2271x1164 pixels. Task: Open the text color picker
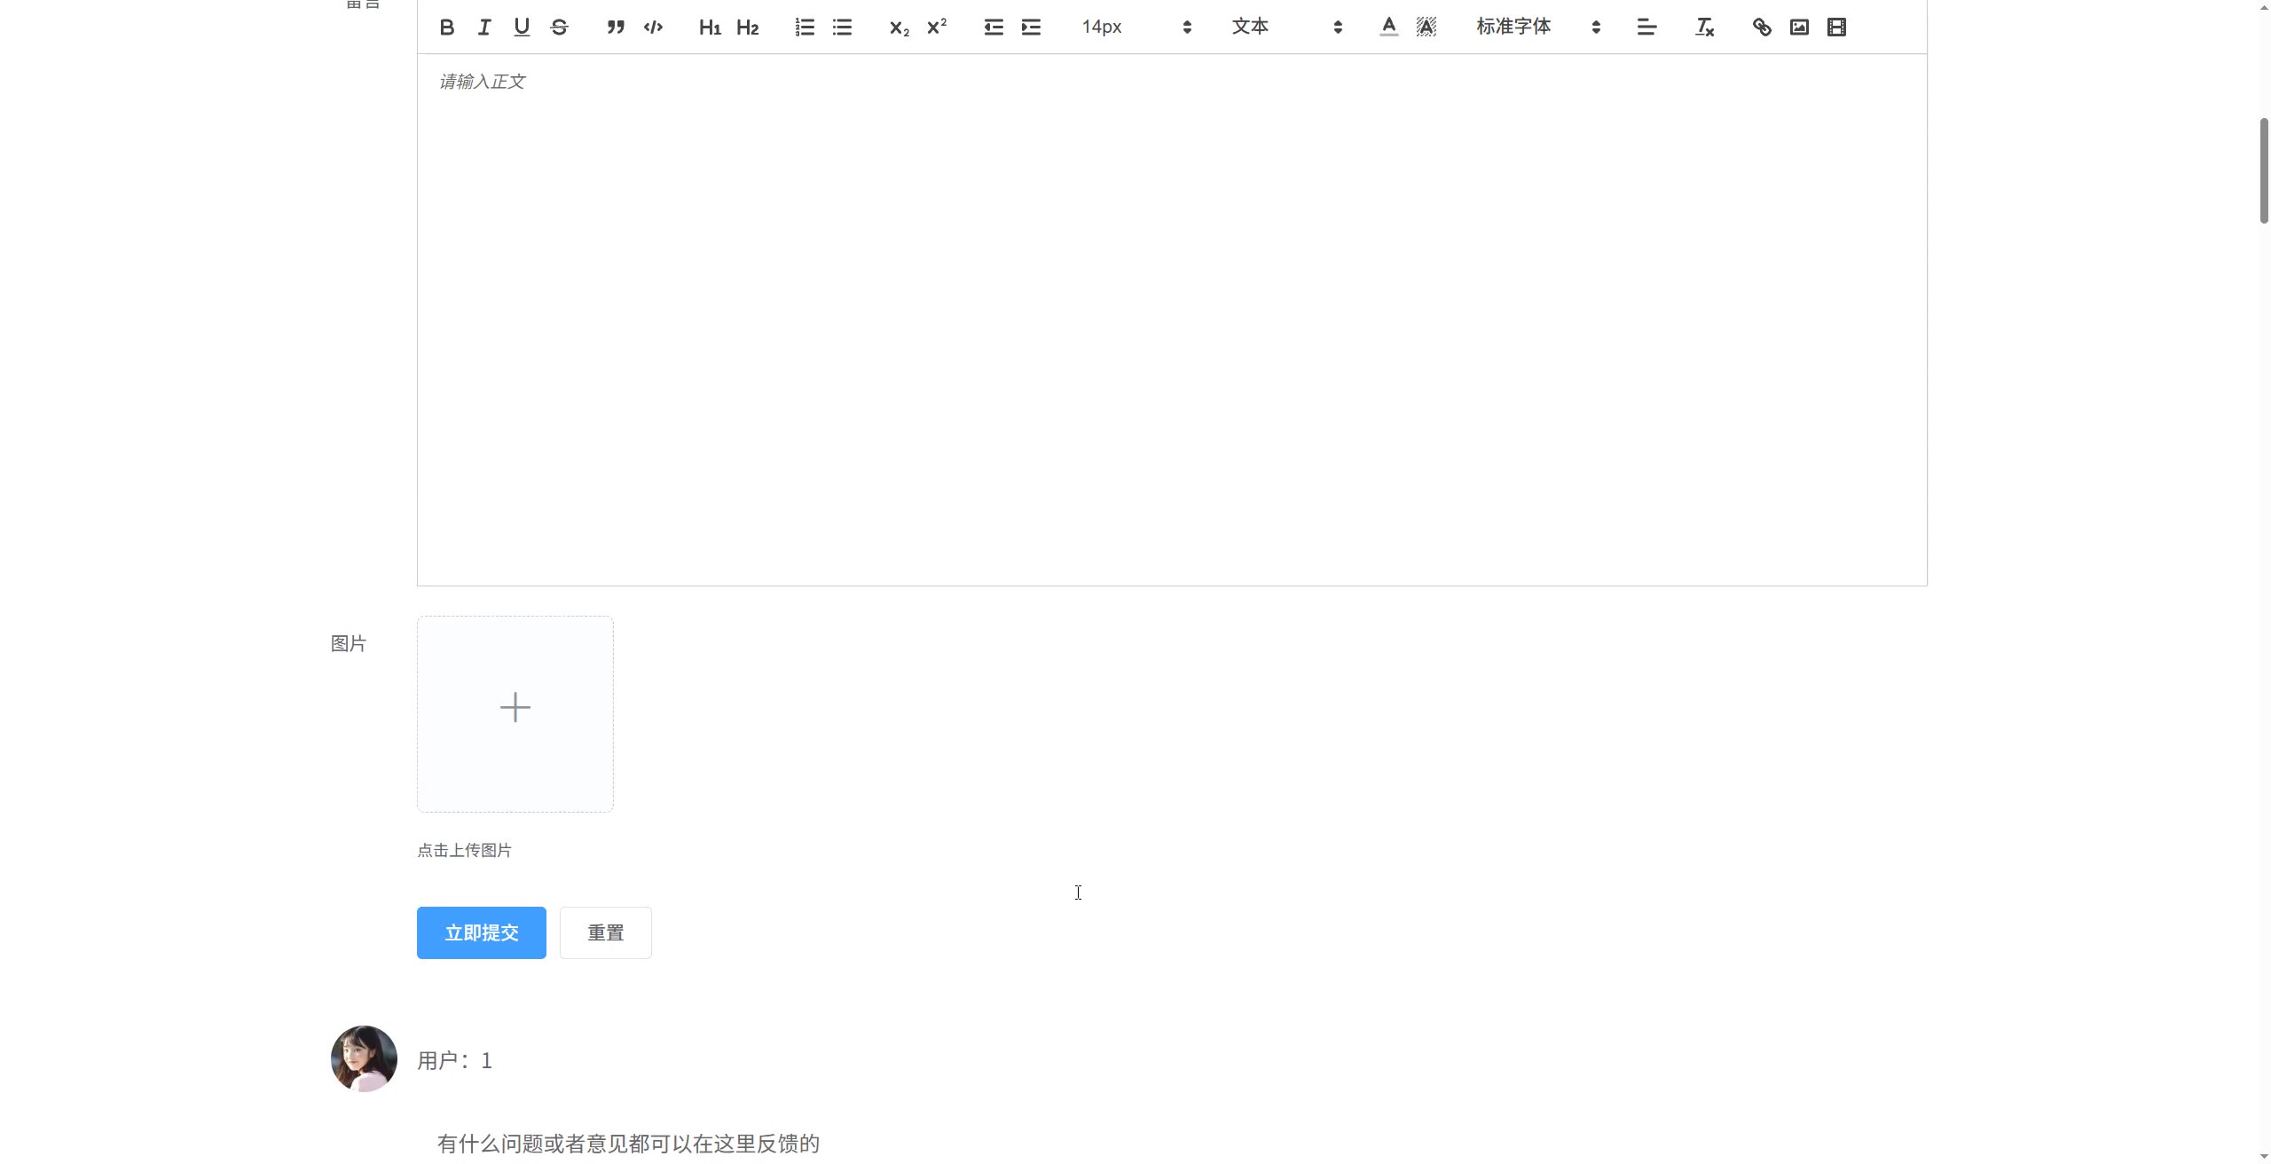coord(1389,28)
